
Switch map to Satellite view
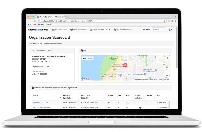90,58
